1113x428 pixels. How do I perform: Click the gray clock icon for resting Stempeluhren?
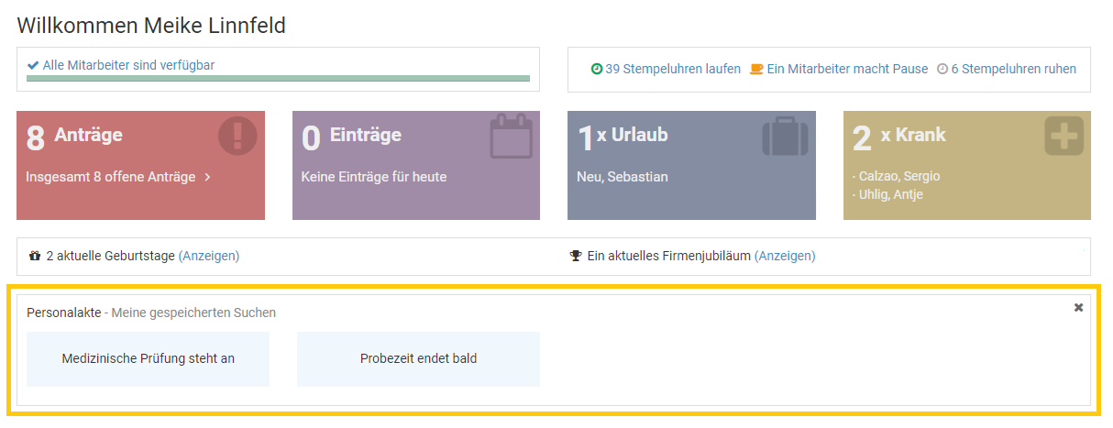tap(942, 69)
